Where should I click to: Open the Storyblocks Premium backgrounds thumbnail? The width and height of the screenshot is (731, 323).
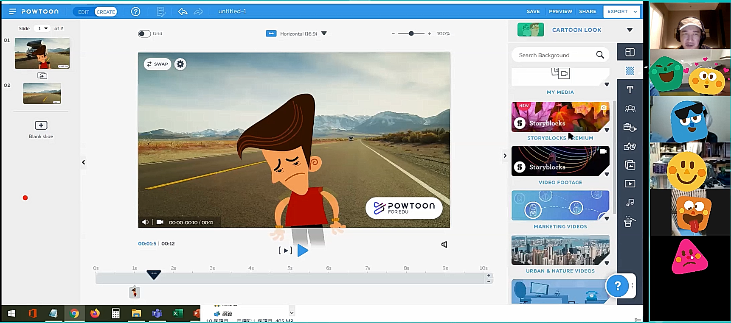[560, 117]
